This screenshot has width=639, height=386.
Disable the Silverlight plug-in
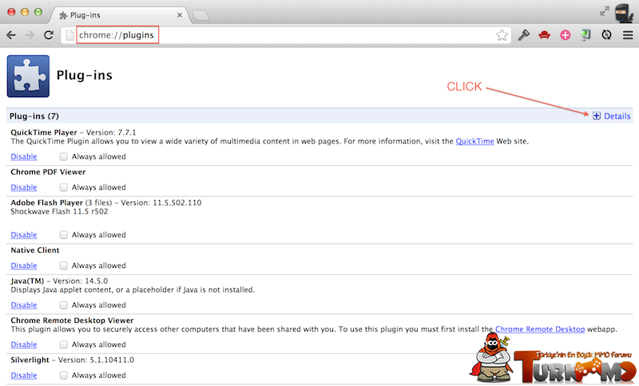point(24,376)
